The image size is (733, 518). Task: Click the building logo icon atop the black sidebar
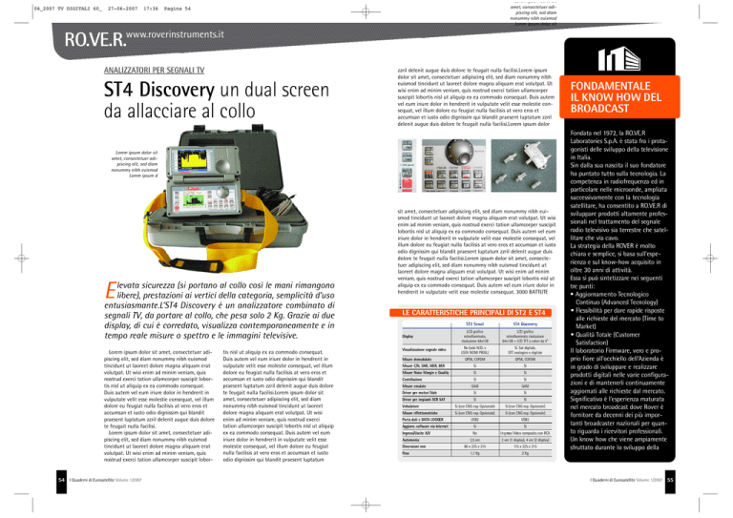click(x=618, y=58)
